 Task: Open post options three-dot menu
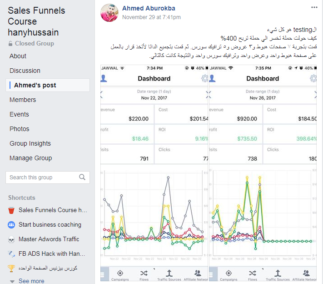pos(314,7)
